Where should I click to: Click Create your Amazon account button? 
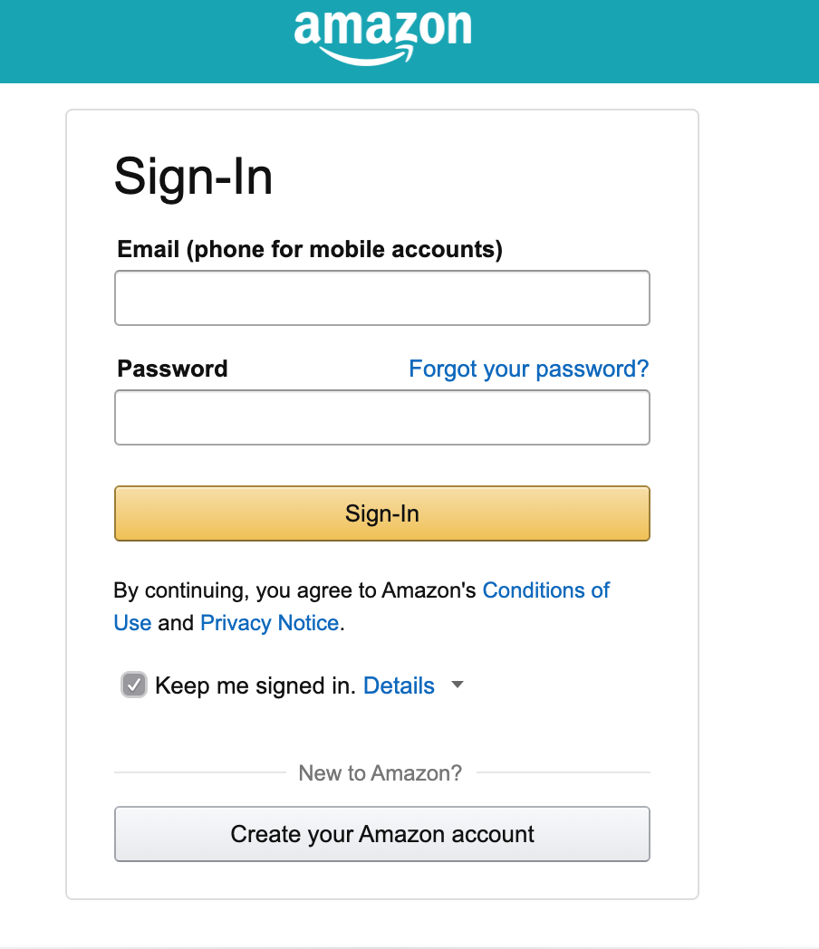[x=382, y=834]
